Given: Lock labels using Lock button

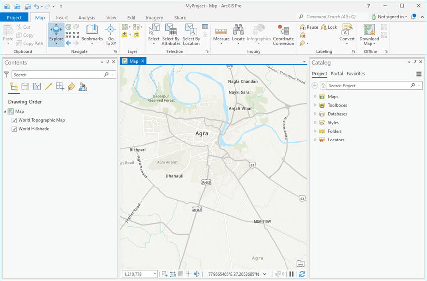Looking at the screenshot, I should click(329, 27).
